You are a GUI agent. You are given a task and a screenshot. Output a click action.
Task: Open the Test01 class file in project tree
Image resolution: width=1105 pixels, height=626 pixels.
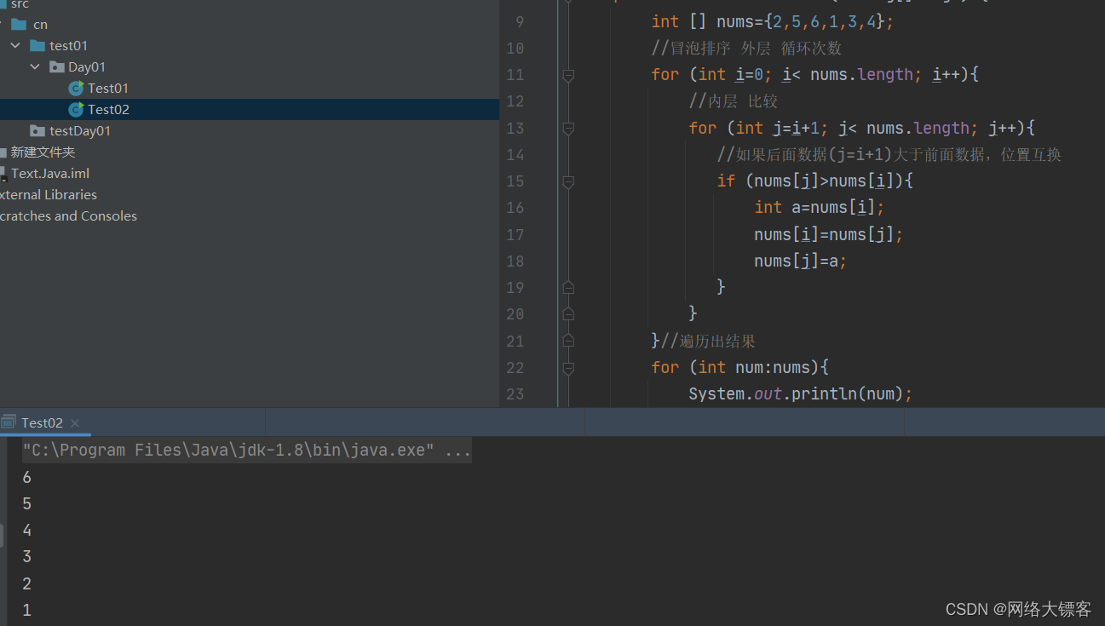click(x=107, y=88)
